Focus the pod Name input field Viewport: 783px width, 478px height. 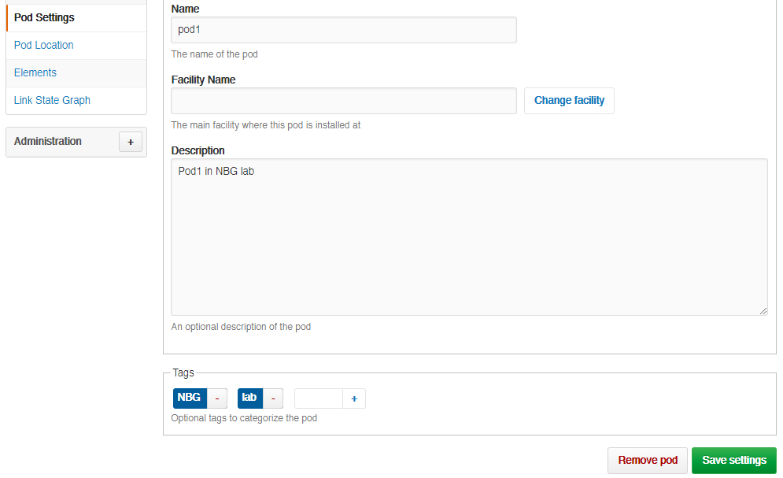(x=344, y=30)
